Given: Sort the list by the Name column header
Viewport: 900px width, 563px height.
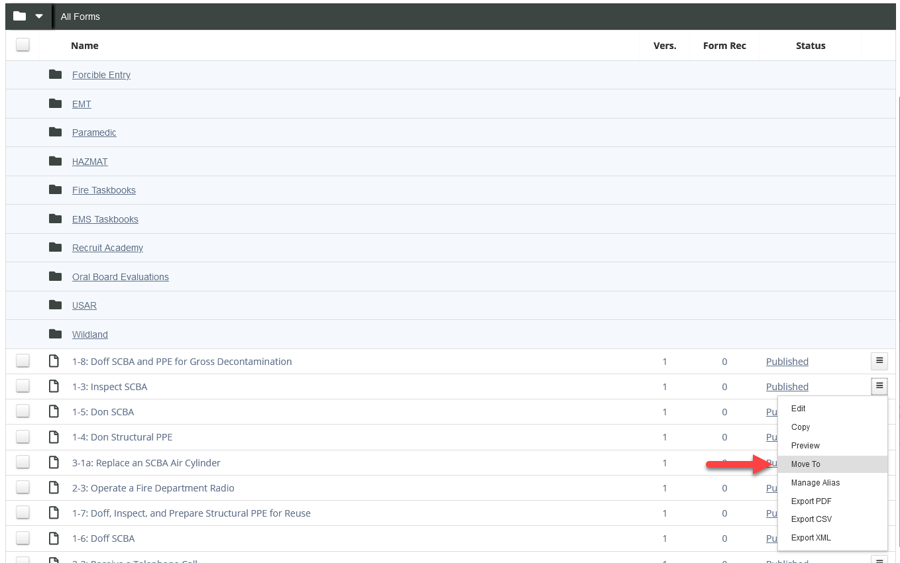Looking at the screenshot, I should point(85,46).
